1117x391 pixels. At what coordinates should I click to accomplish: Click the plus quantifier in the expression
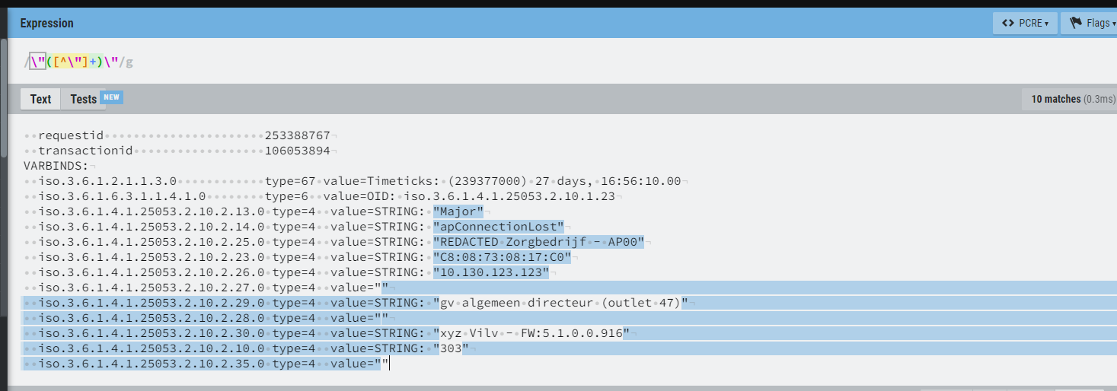92,62
